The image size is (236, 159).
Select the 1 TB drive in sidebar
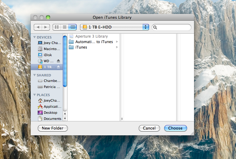click(x=46, y=67)
